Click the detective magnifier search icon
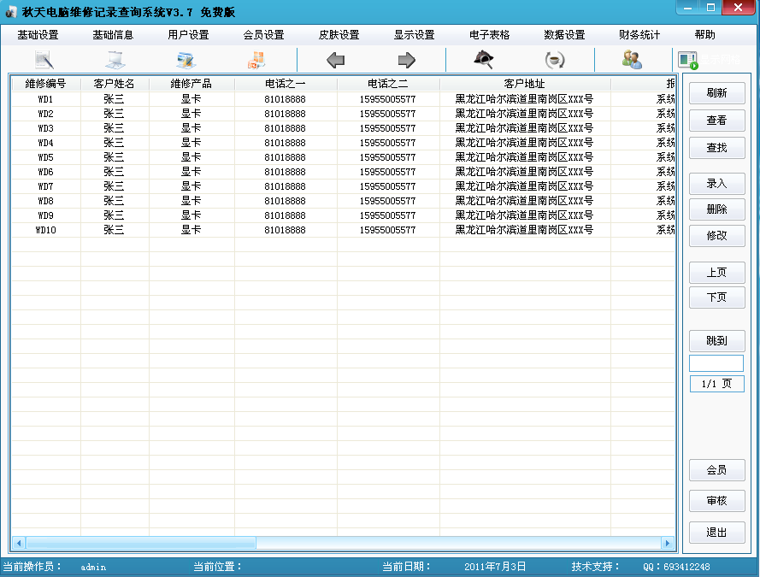The image size is (760, 577). [484, 60]
